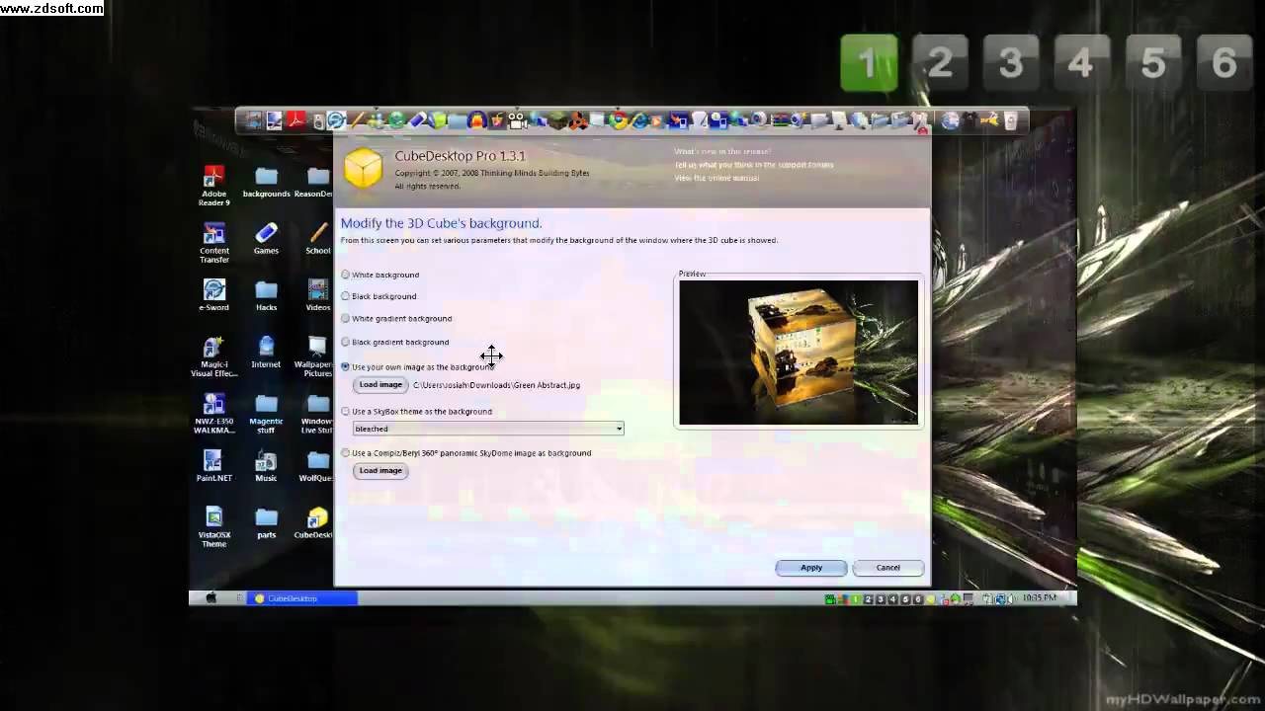The width and height of the screenshot is (1265, 711).
Task: Click Load image under SkyDome option
Action: [380, 471]
